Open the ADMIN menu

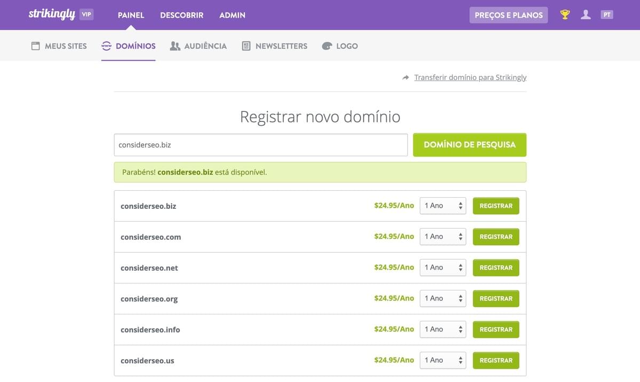click(233, 15)
